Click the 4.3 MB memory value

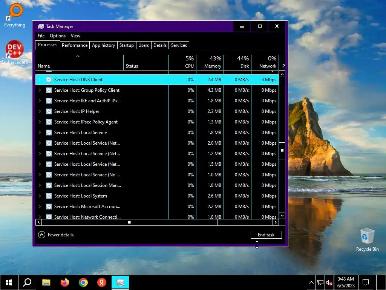[x=214, y=90]
